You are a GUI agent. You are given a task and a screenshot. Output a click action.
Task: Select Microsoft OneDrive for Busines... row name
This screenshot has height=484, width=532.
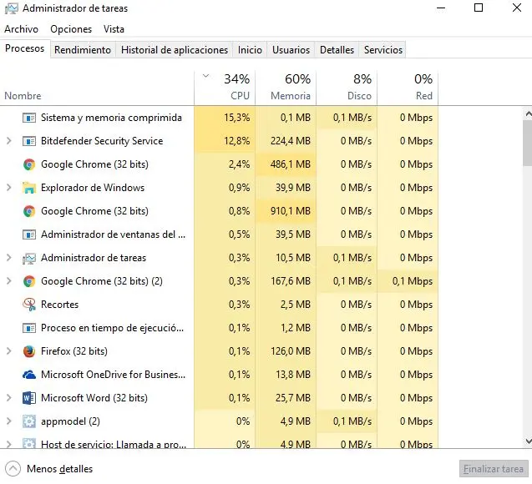[x=113, y=375]
